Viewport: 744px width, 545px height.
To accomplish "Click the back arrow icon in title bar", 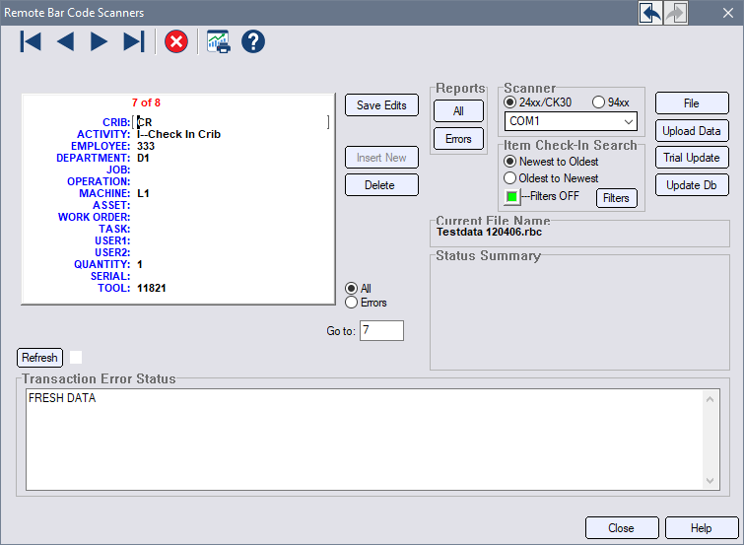I will click(650, 13).
